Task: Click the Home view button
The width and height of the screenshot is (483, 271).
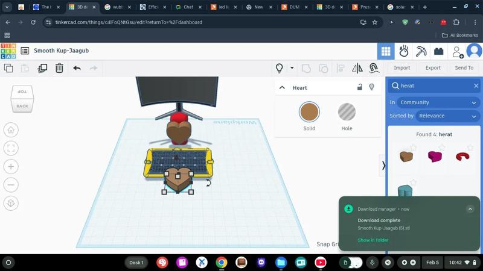Action: pyautogui.click(x=11, y=130)
